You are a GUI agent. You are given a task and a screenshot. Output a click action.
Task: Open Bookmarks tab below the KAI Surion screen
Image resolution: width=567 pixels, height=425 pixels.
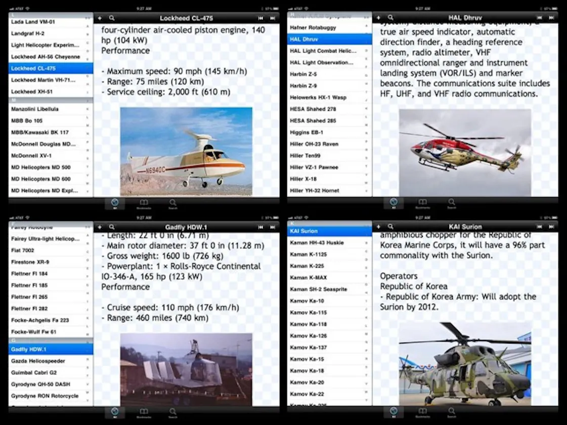(x=423, y=412)
